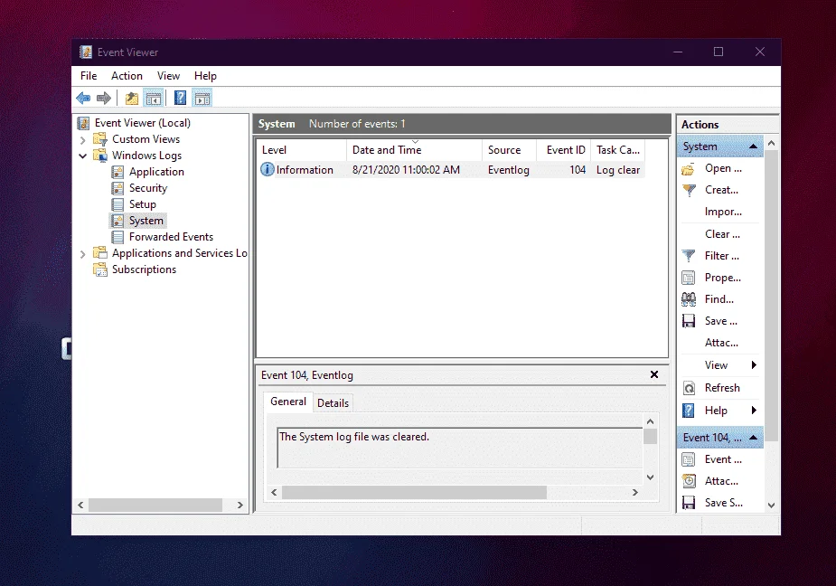Open the Action menu
836x586 pixels.
(127, 76)
